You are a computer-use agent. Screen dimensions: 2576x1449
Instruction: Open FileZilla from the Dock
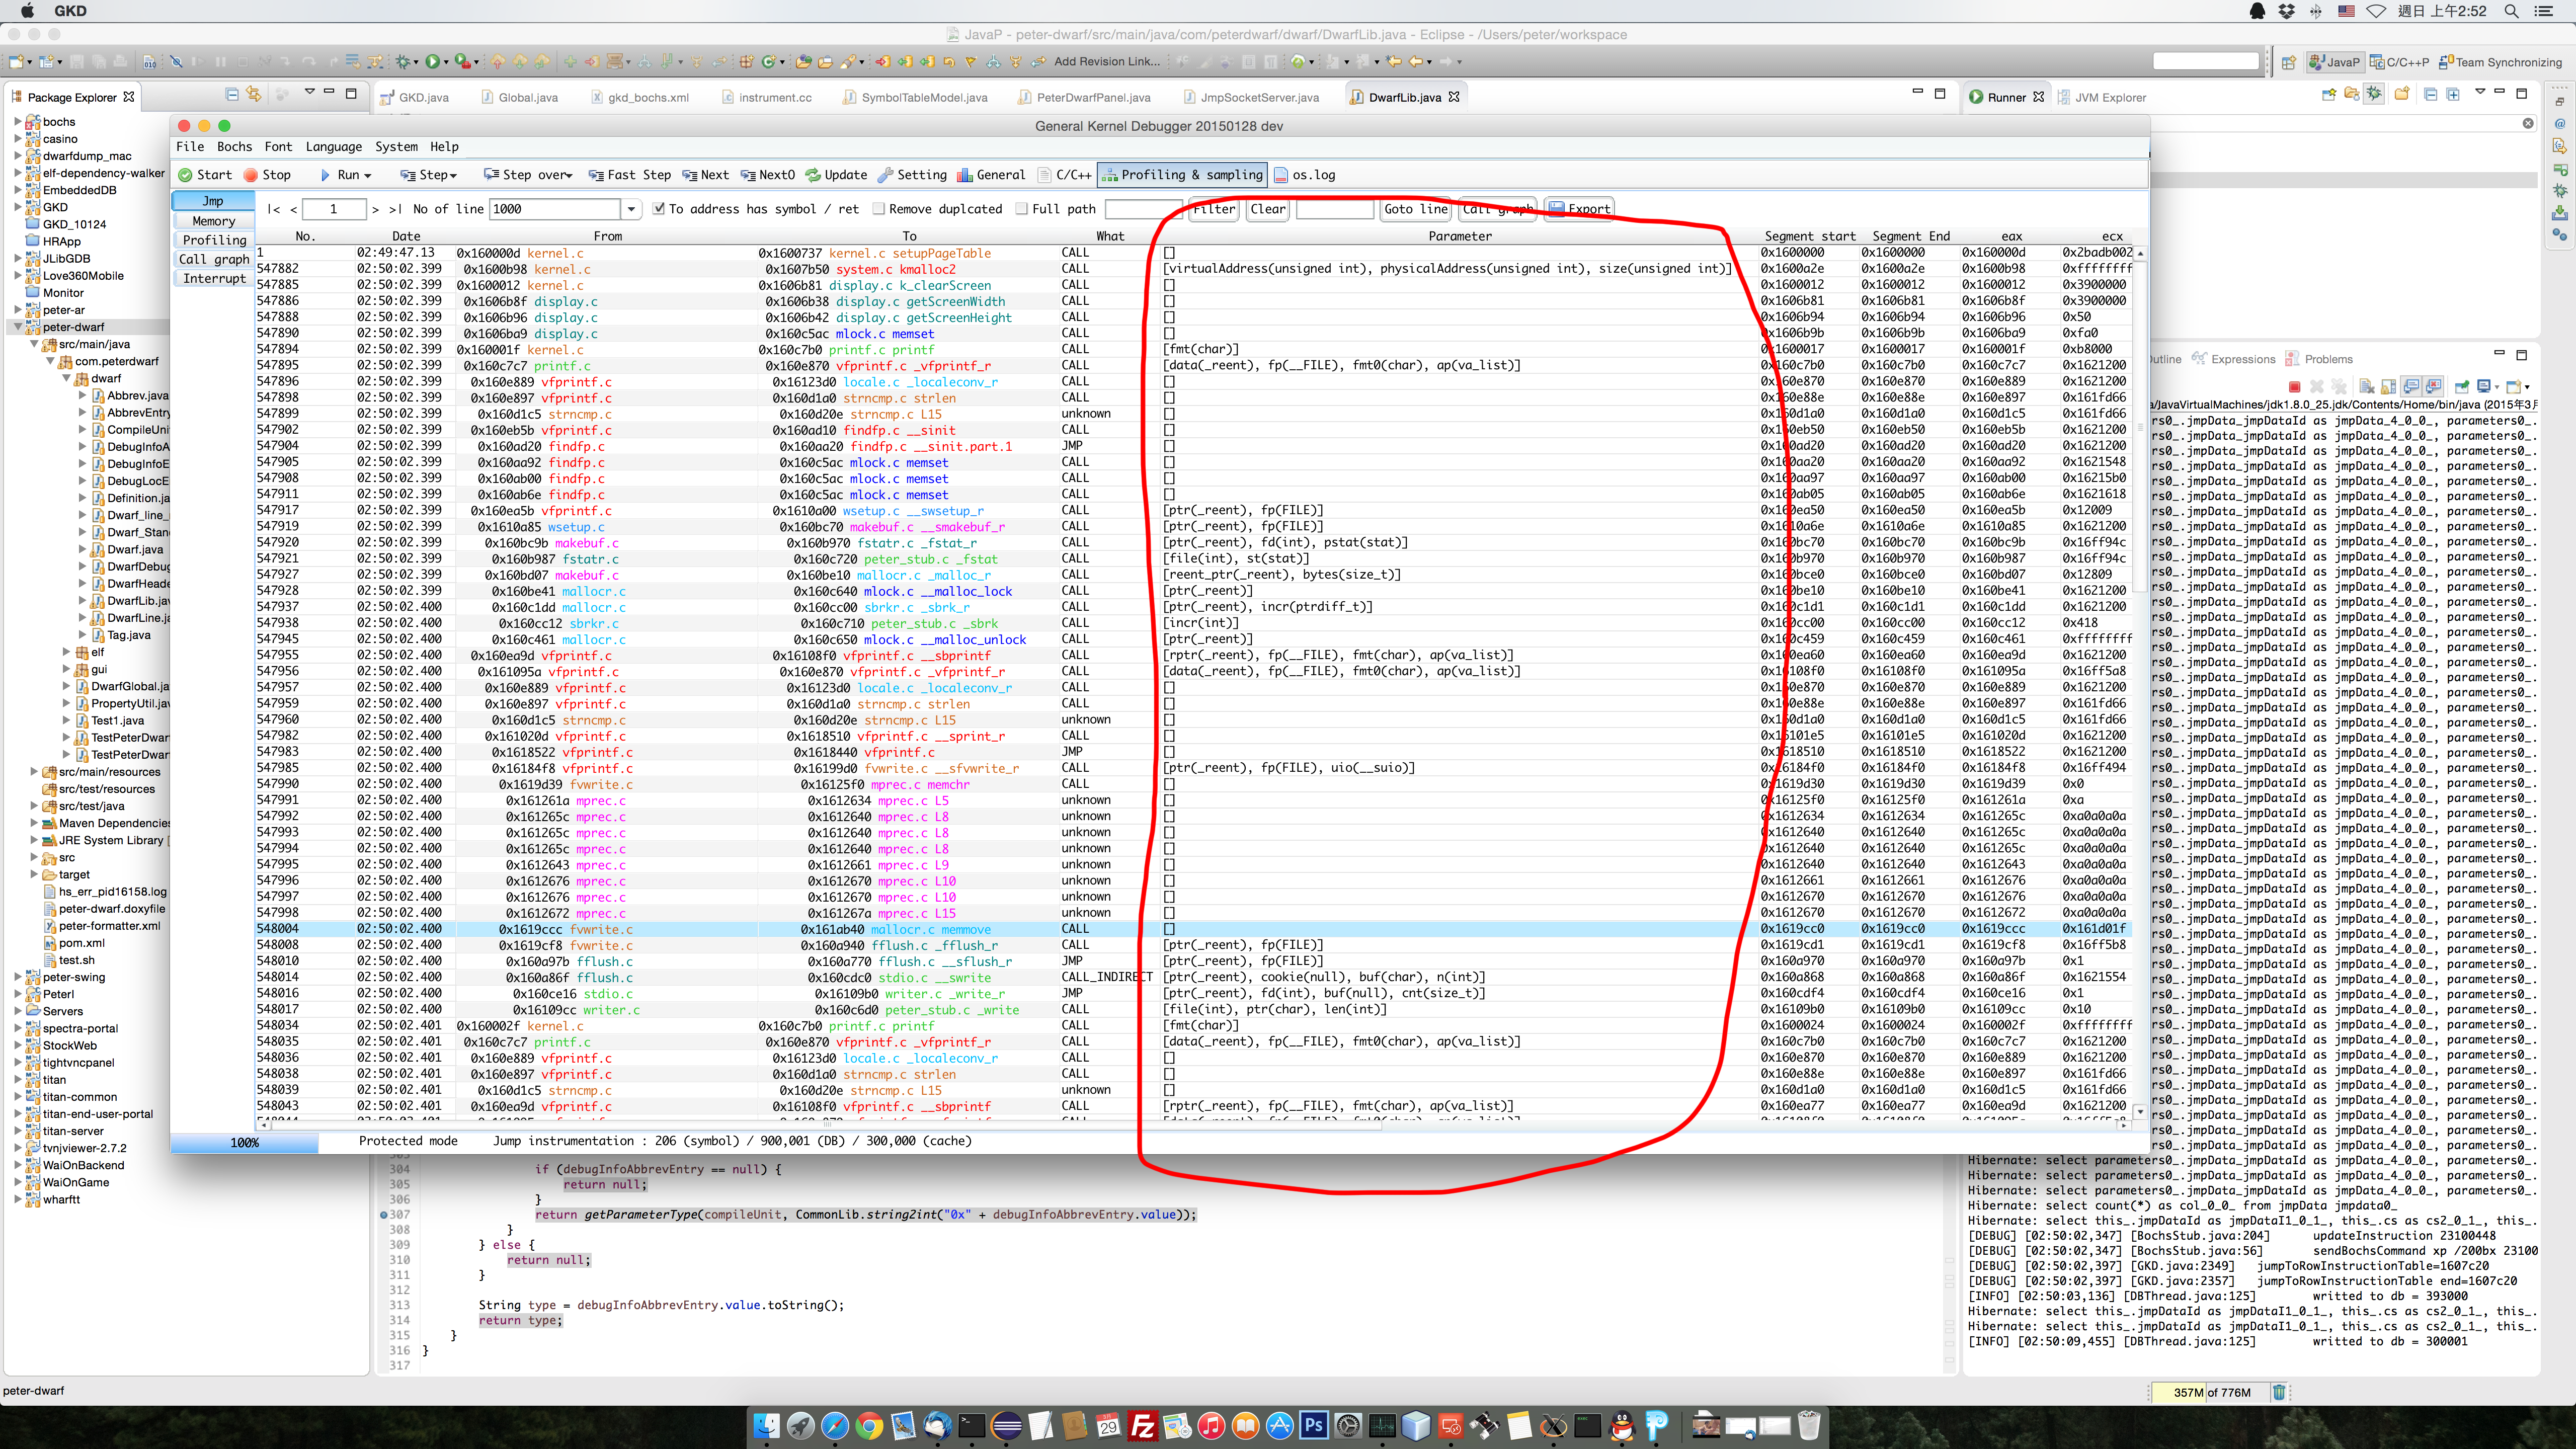click(1142, 1425)
